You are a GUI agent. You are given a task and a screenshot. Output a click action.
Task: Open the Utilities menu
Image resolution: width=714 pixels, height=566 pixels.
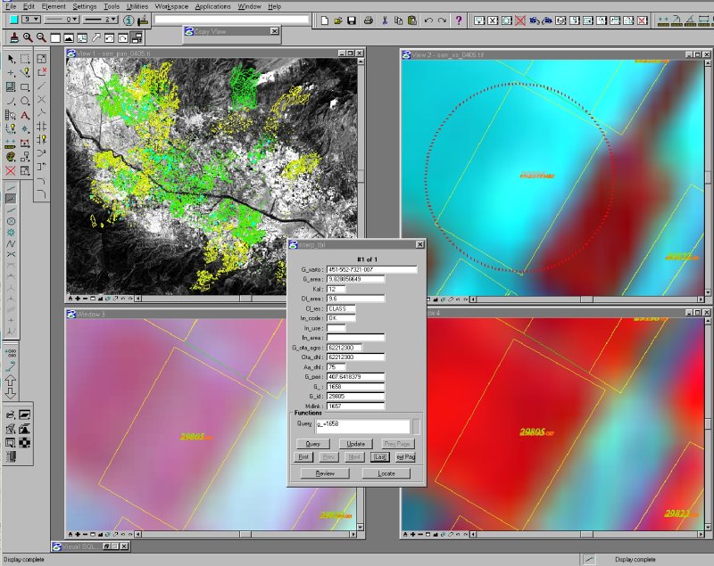137,6
